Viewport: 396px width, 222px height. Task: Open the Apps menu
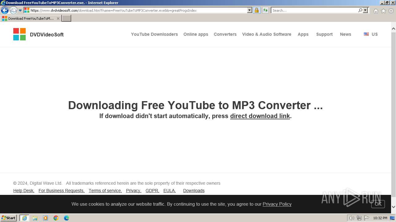pos(303,34)
